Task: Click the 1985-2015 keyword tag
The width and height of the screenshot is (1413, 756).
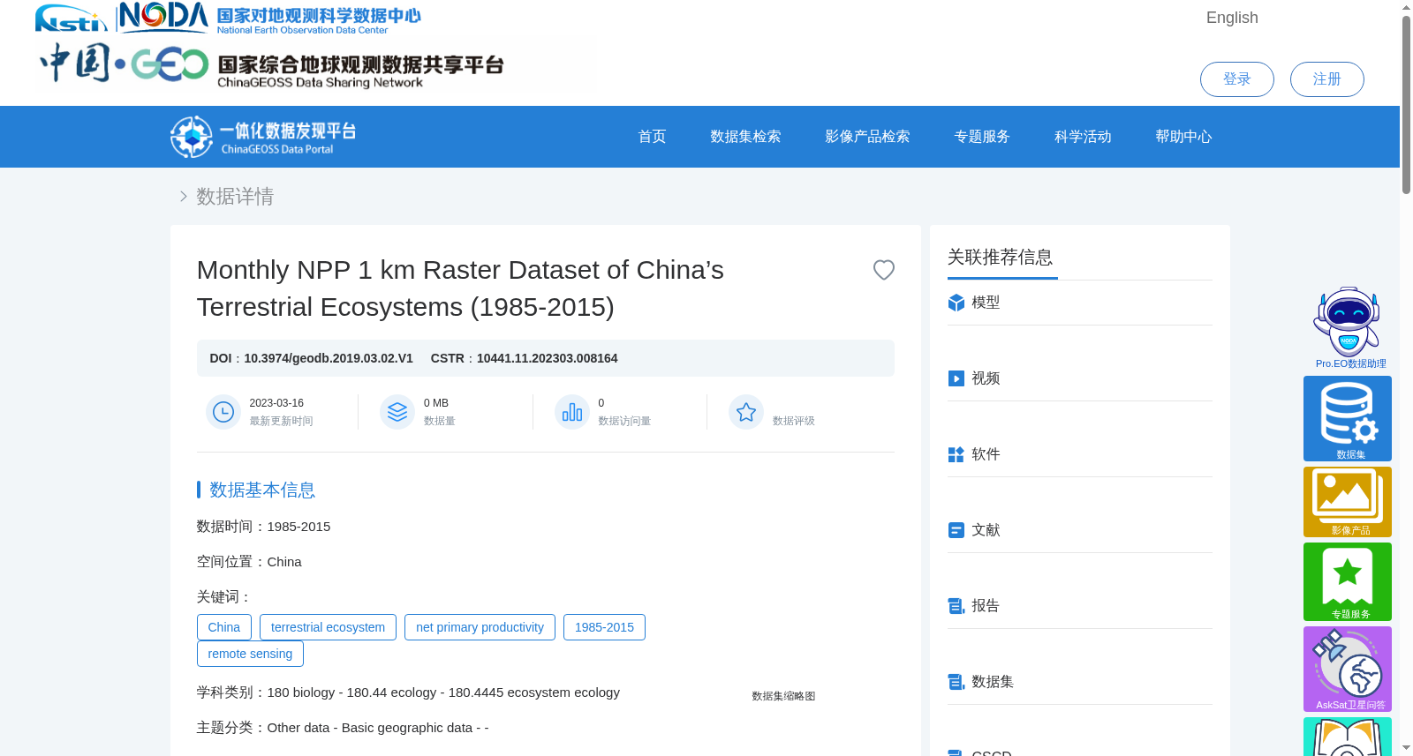Action: click(x=604, y=627)
